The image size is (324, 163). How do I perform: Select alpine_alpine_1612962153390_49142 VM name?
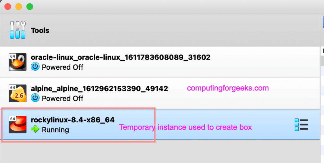tap(99, 89)
